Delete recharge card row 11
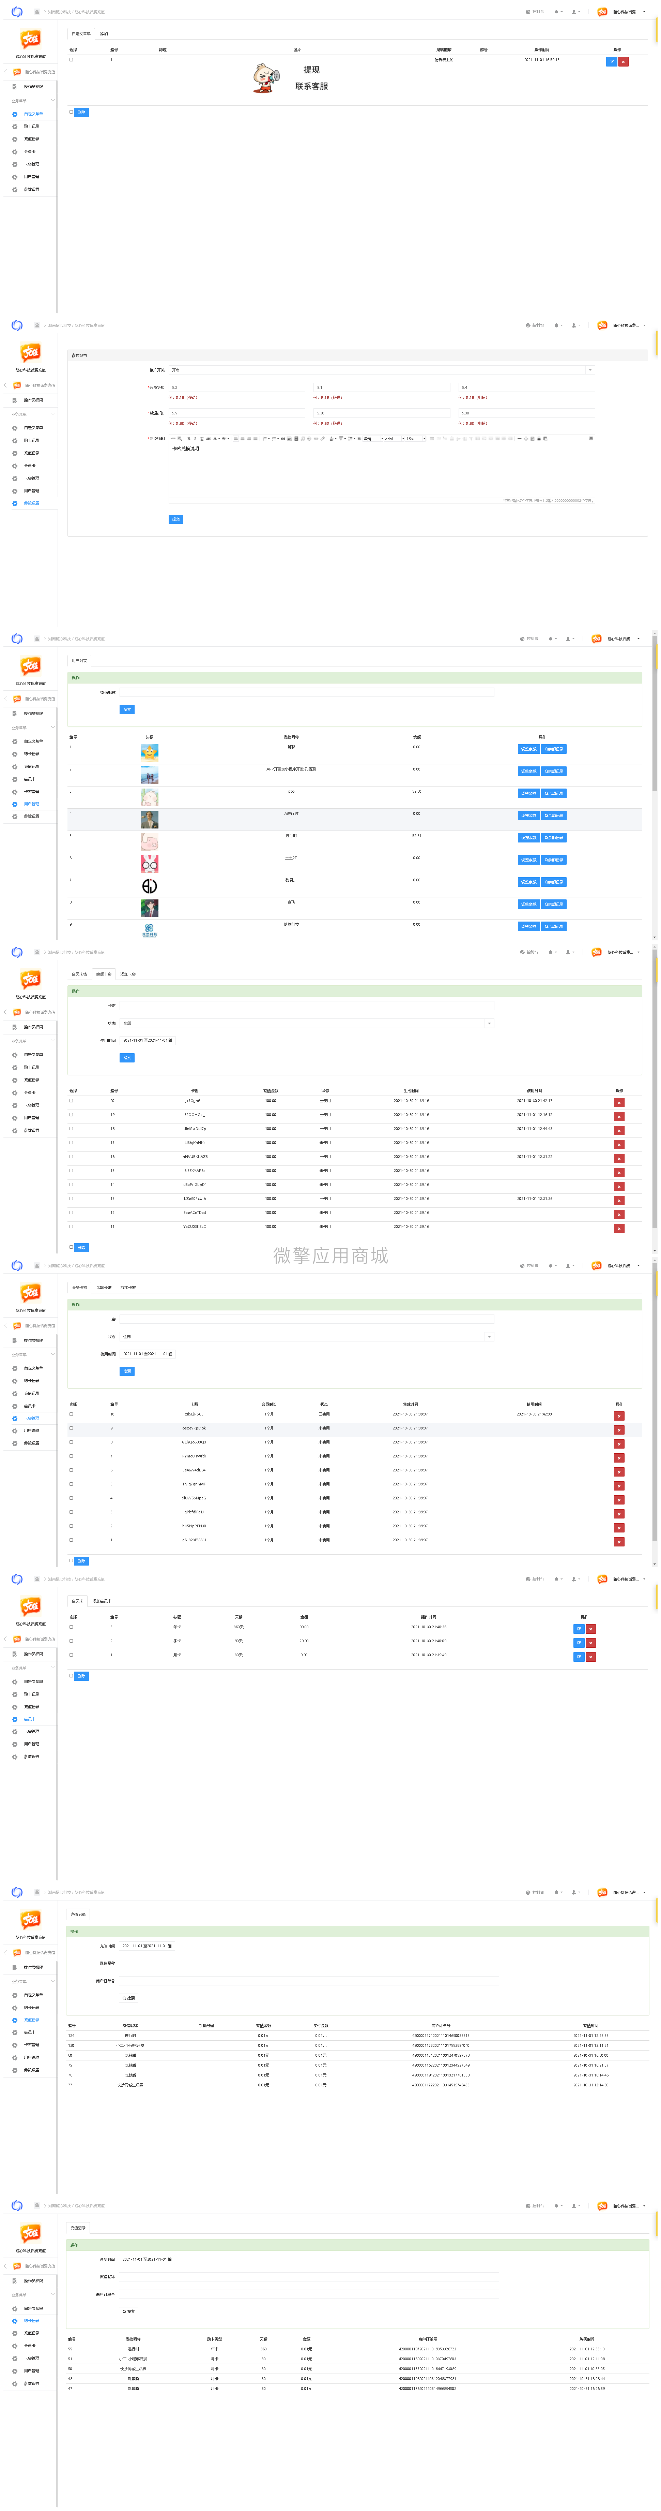Screen dimensions: 661x2511 619,1228
